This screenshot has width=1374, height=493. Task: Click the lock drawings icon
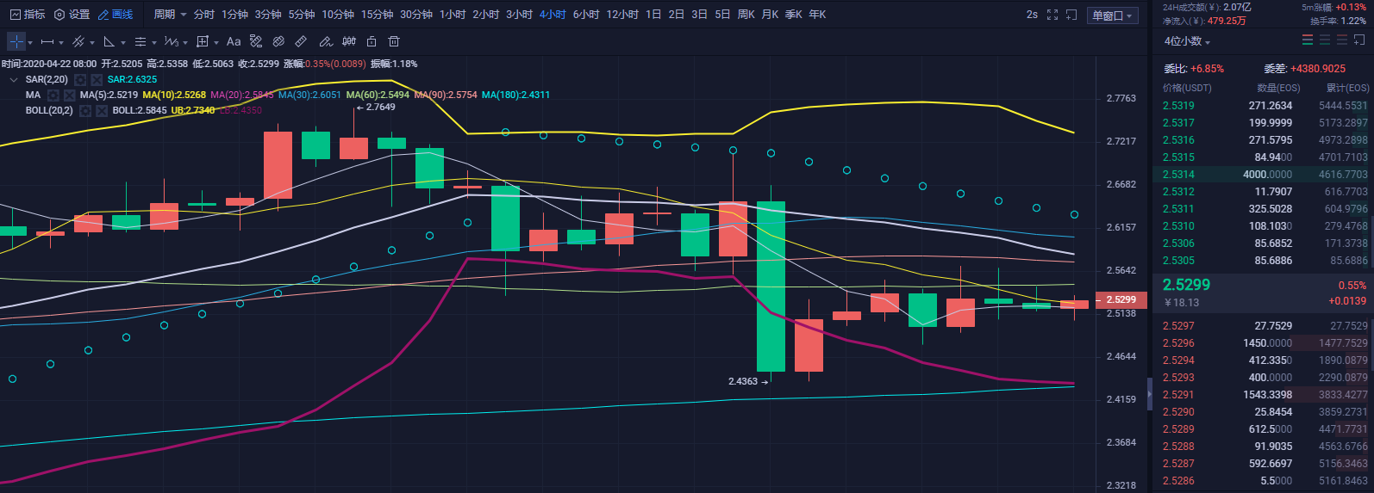click(372, 41)
